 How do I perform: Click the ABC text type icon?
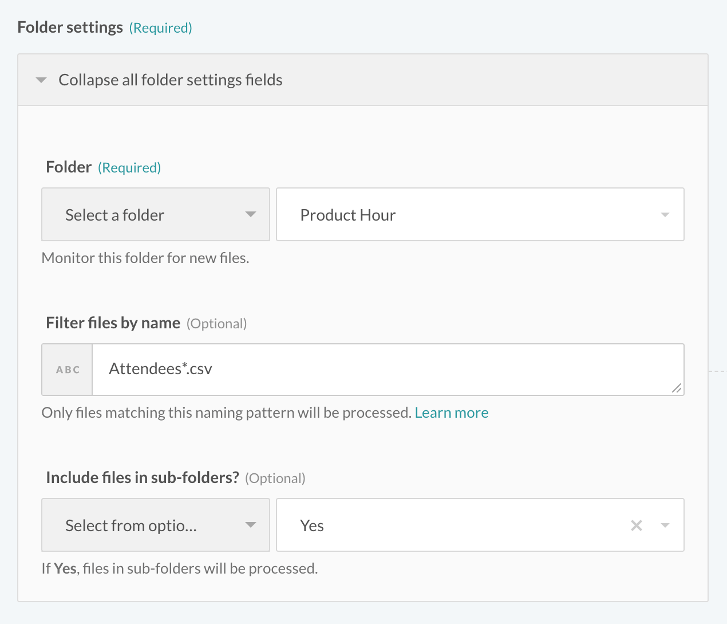point(68,370)
